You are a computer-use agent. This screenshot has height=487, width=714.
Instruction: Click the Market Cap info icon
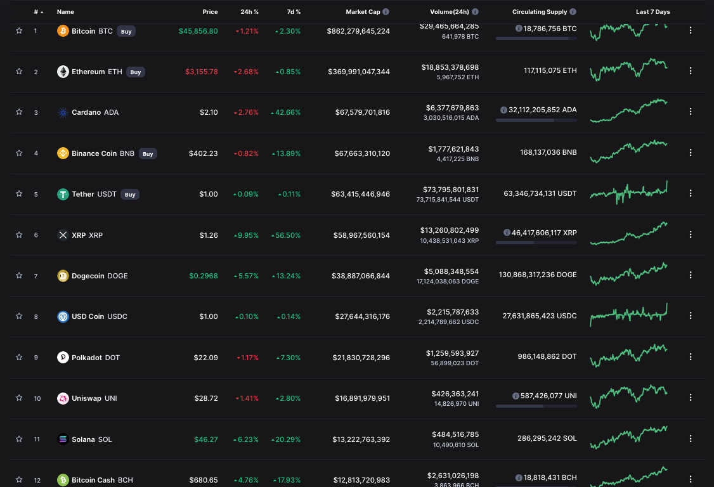(x=386, y=12)
